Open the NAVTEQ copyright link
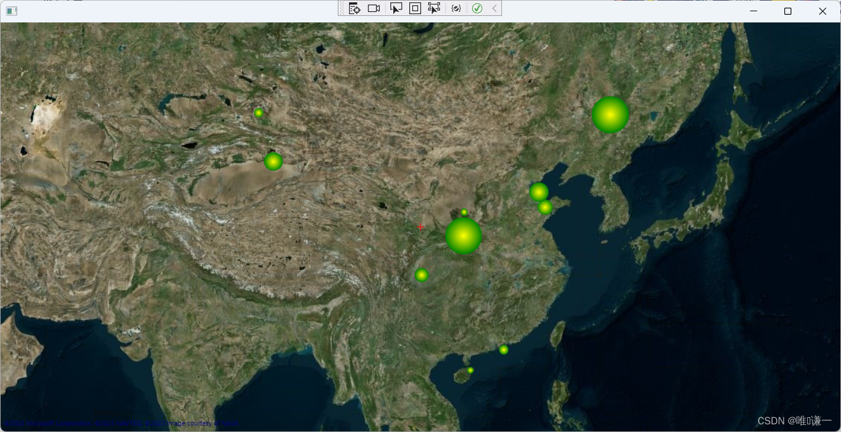841x432 pixels. point(129,423)
